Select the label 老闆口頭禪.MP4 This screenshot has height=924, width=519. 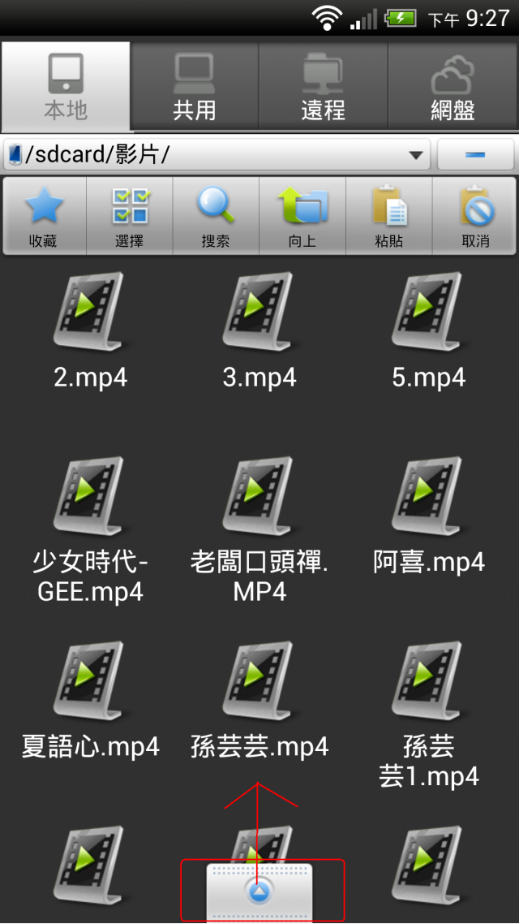(259, 577)
